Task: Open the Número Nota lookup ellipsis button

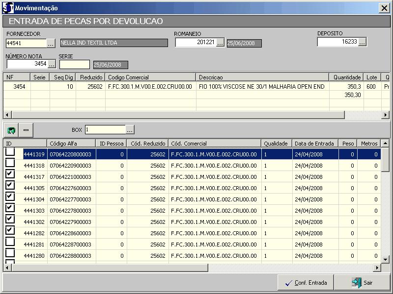Action: [52, 64]
